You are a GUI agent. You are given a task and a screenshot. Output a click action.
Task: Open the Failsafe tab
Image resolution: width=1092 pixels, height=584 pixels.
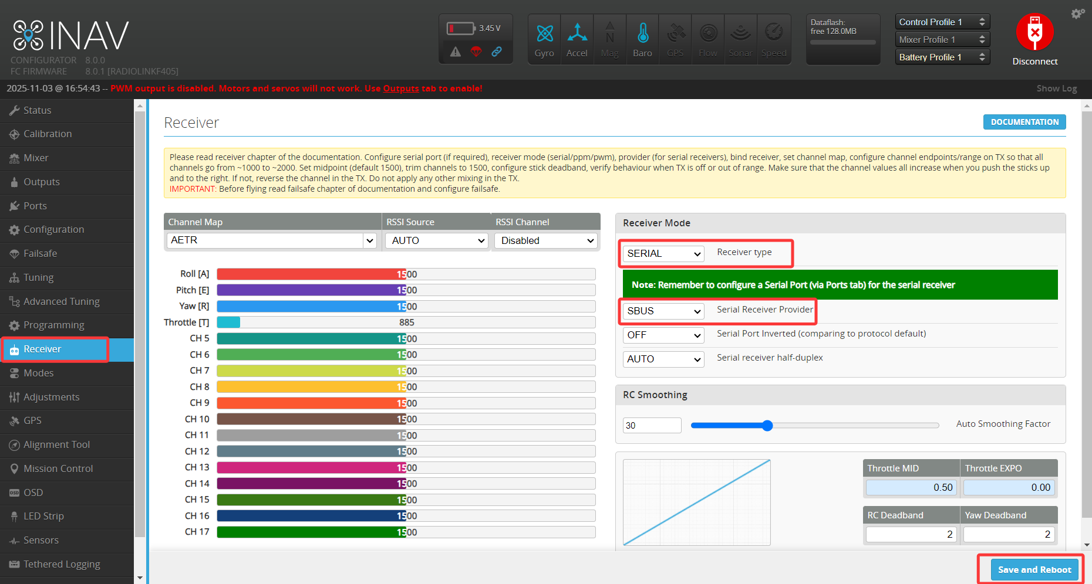click(40, 253)
